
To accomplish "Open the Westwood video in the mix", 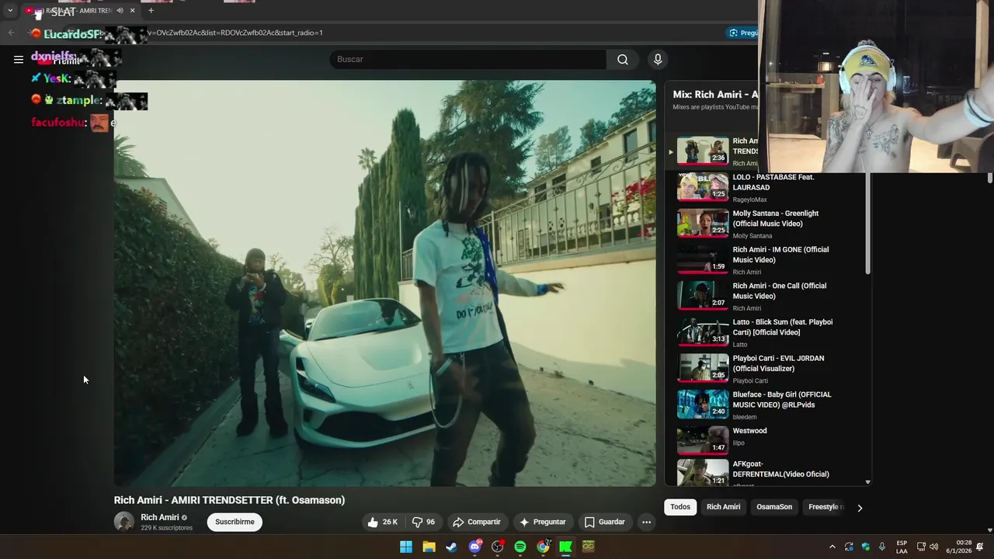I will pyautogui.click(x=749, y=431).
